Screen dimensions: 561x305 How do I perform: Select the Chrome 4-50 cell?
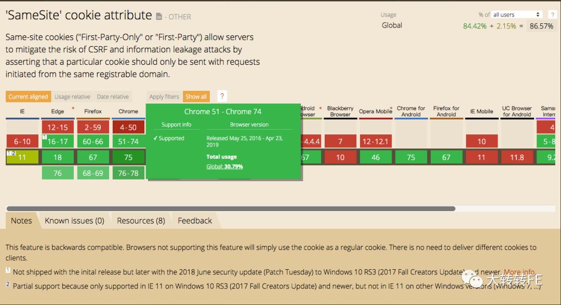click(128, 127)
